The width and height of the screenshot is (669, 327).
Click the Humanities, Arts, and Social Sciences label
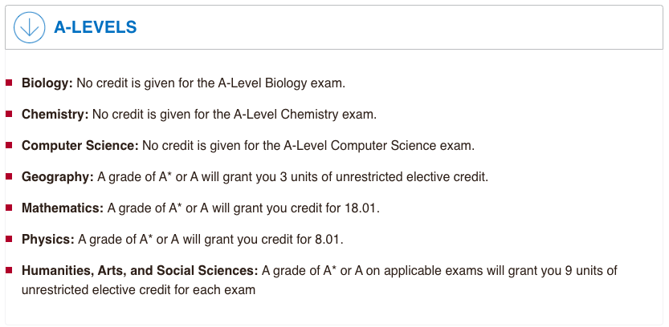pos(140,271)
